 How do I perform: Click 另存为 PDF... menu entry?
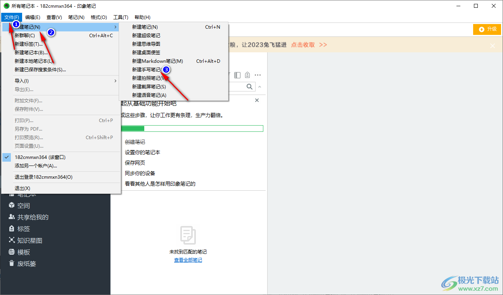[x=61, y=129]
